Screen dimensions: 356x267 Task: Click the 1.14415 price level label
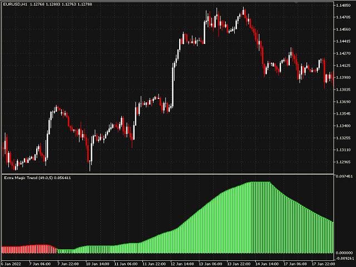click(344, 41)
